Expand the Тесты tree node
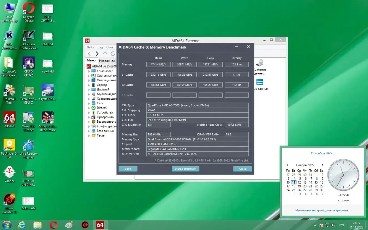The width and height of the screenshot is (368, 230). tap(89, 136)
